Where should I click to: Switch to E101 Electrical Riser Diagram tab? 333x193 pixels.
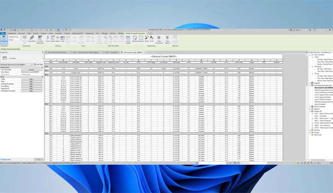(x=86, y=52)
